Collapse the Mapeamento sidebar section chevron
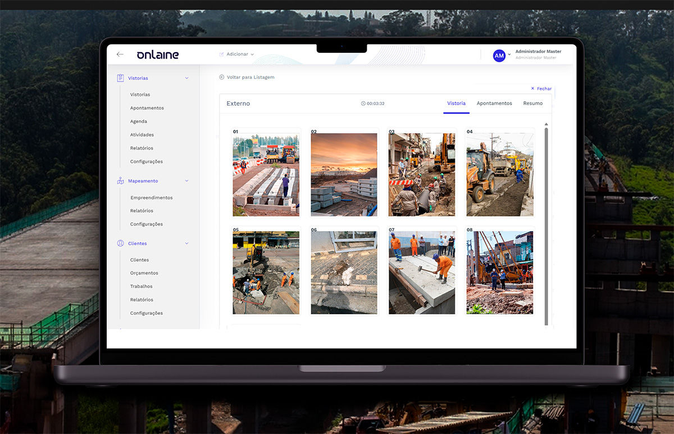 [187, 181]
